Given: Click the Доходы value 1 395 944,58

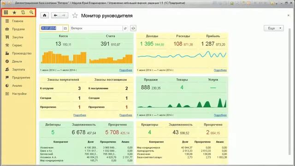Looking at the screenshot, I should 152,44.
